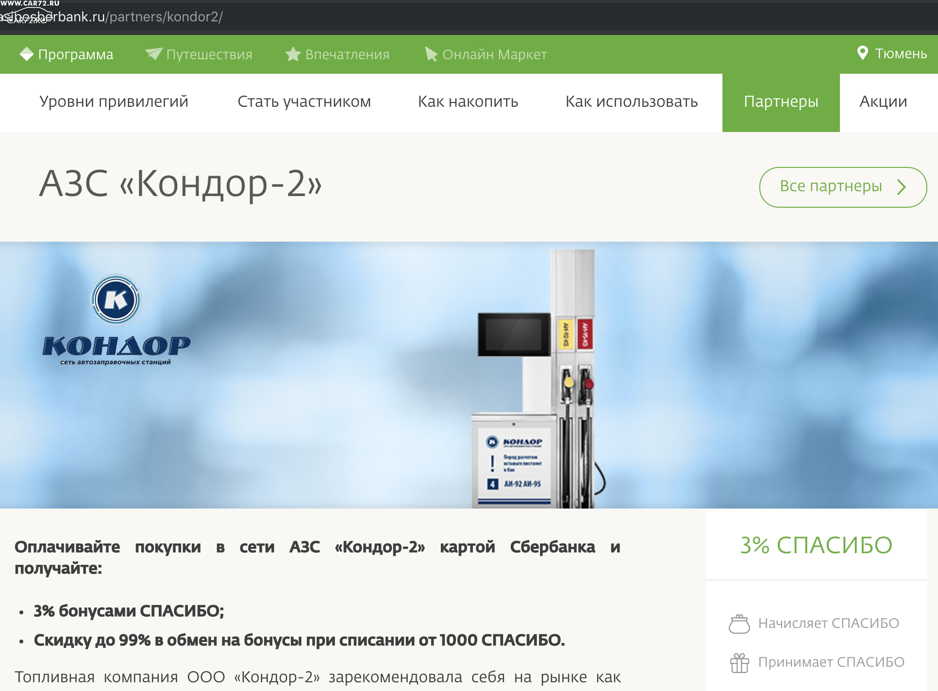The image size is (938, 691).
Task: Click the 3% СПАСИБО heading
Action: [816, 545]
